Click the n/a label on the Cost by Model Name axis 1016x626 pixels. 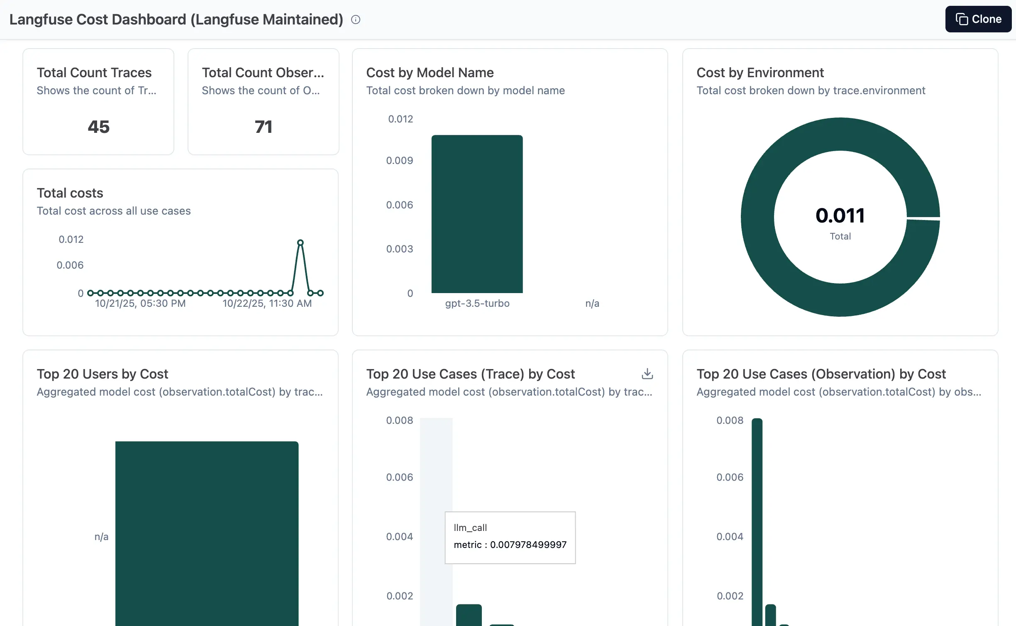[x=592, y=303]
